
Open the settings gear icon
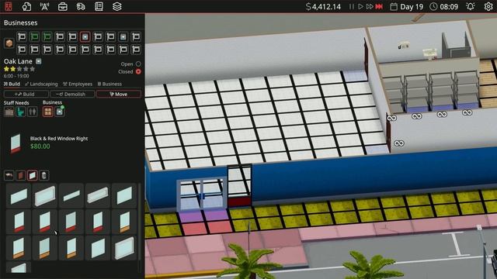click(x=488, y=6)
